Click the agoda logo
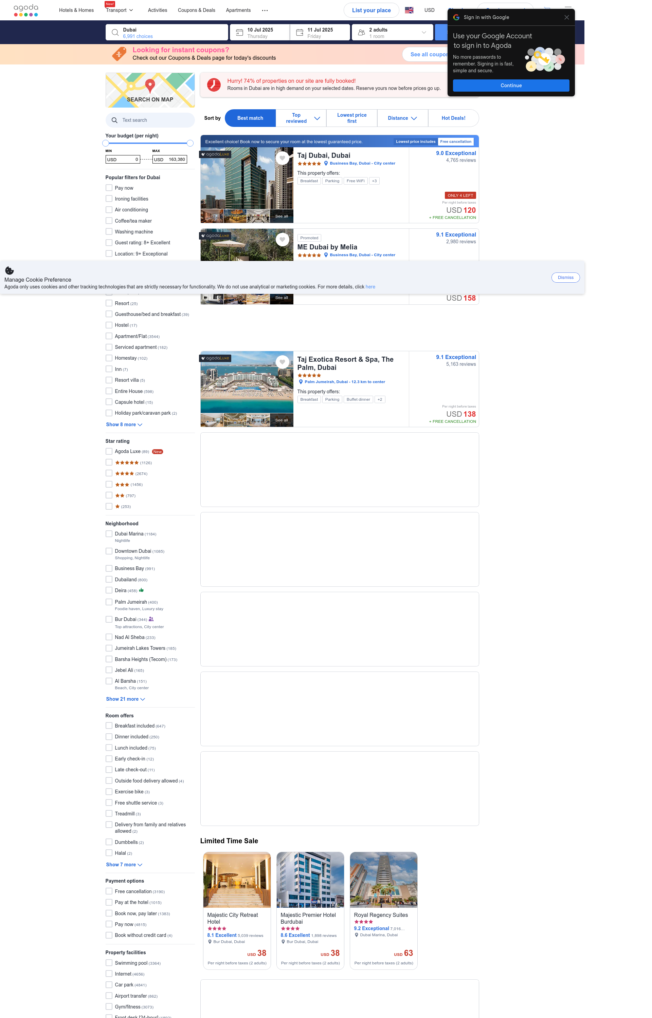Screen dimensions: 652x1018 [26, 10]
